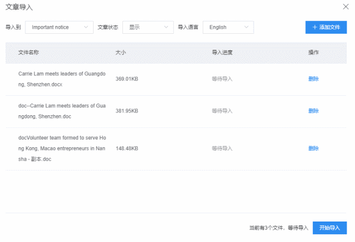This screenshot has height=242, width=355.
Task: Click the chevron arrow next to 显示
Action: [x=166, y=27]
